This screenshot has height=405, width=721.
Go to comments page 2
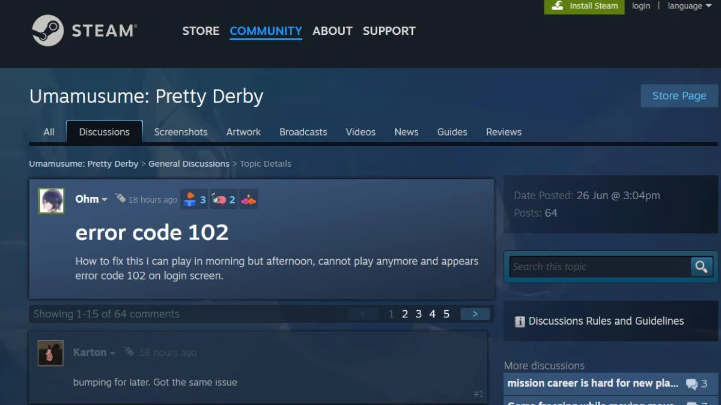pos(405,314)
